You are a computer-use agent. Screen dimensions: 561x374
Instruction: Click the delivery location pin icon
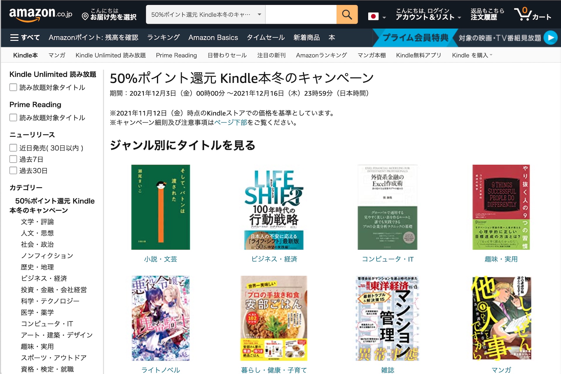85,16
